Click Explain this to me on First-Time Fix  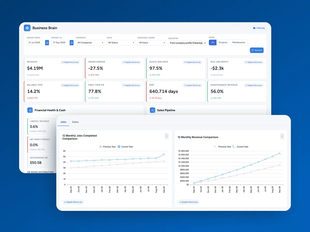tap(131, 85)
